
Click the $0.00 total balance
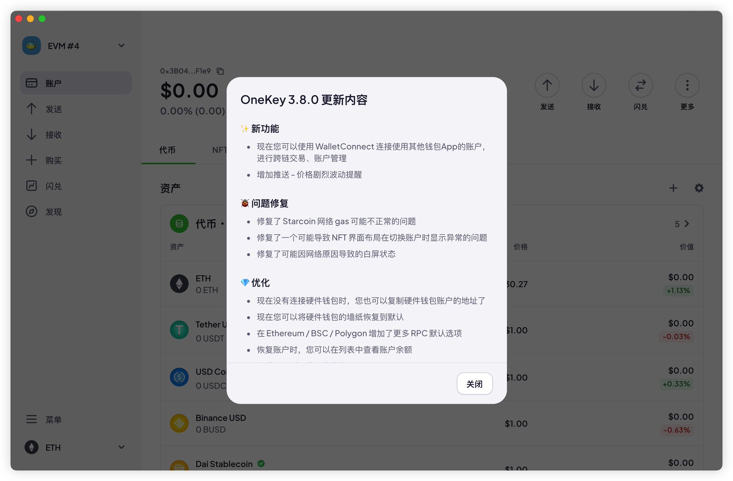coord(189,90)
